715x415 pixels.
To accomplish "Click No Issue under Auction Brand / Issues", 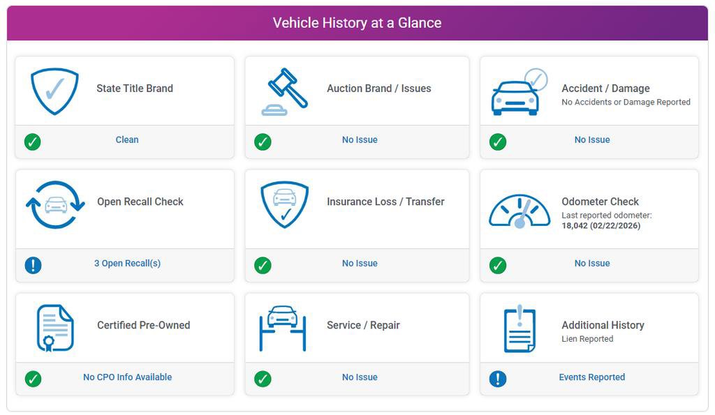I will (x=360, y=140).
